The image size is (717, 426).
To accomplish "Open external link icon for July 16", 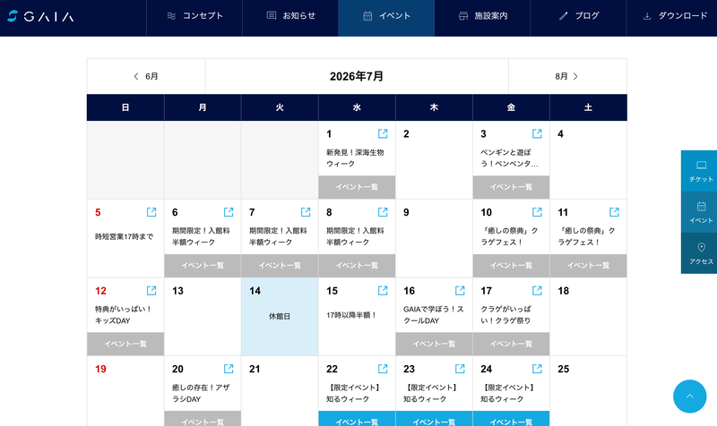I will [x=460, y=290].
